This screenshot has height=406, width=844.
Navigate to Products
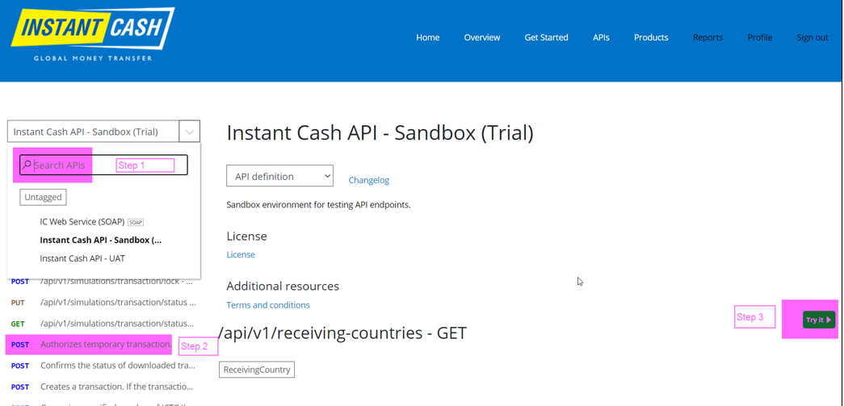click(x=650, y=37)
